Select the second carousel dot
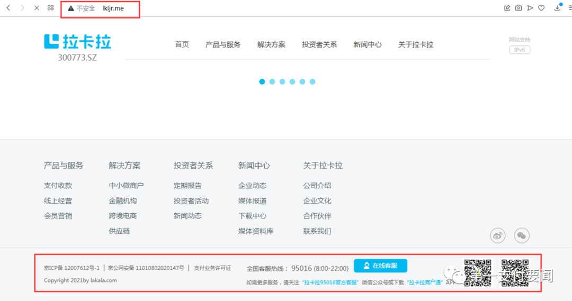572x301 pixels. click(x=272, y=81)
